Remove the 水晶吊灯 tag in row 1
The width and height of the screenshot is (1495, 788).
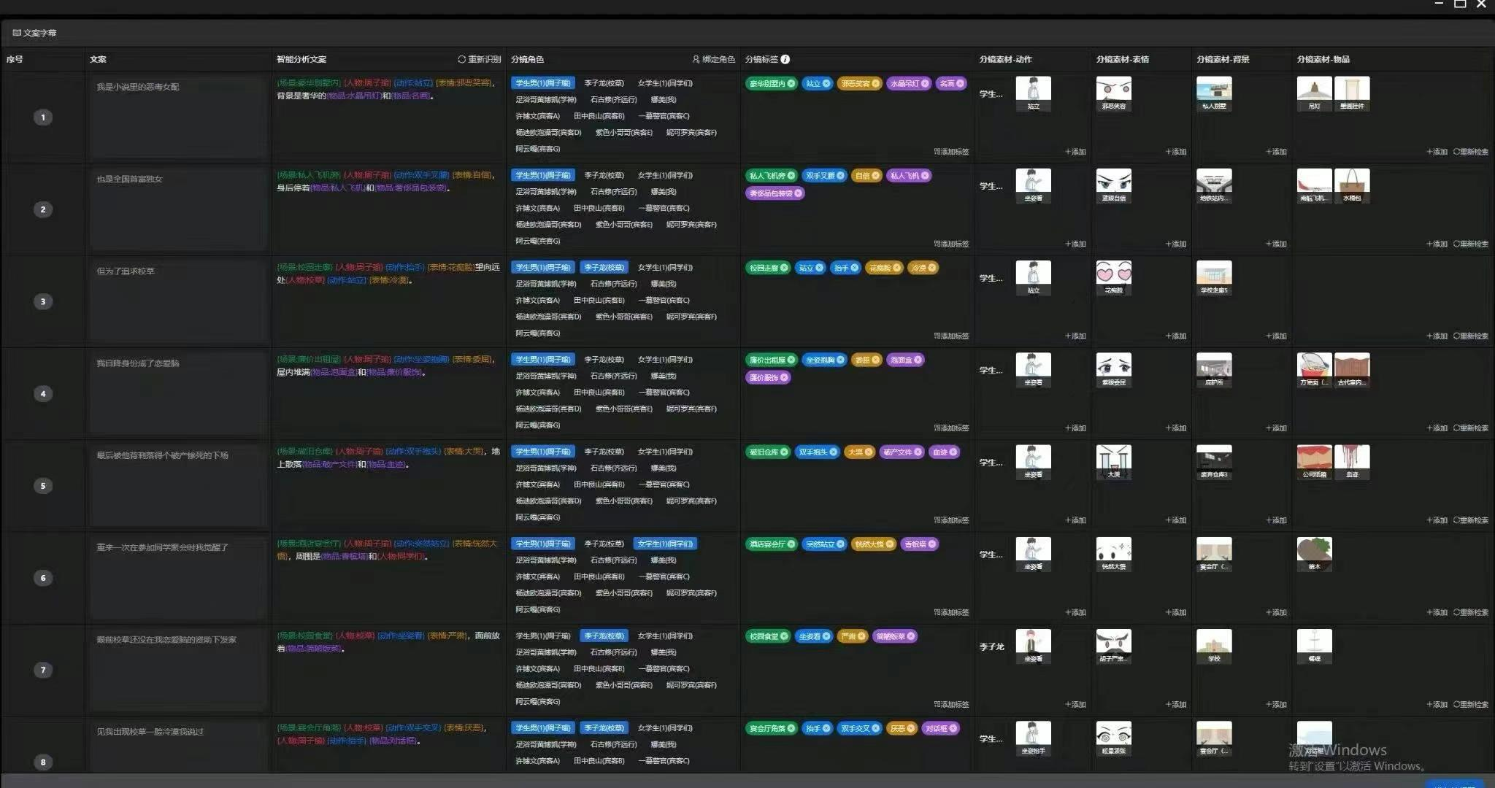coord(925,83)
